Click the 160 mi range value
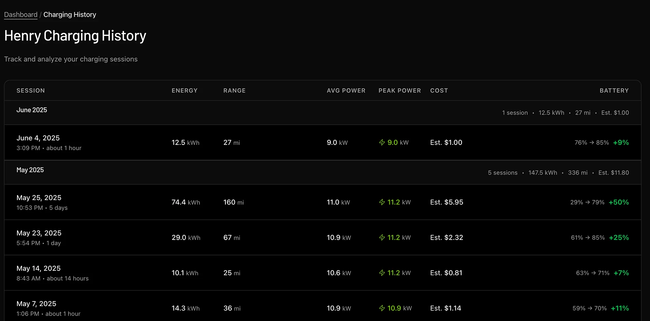 tap(234, 202)
